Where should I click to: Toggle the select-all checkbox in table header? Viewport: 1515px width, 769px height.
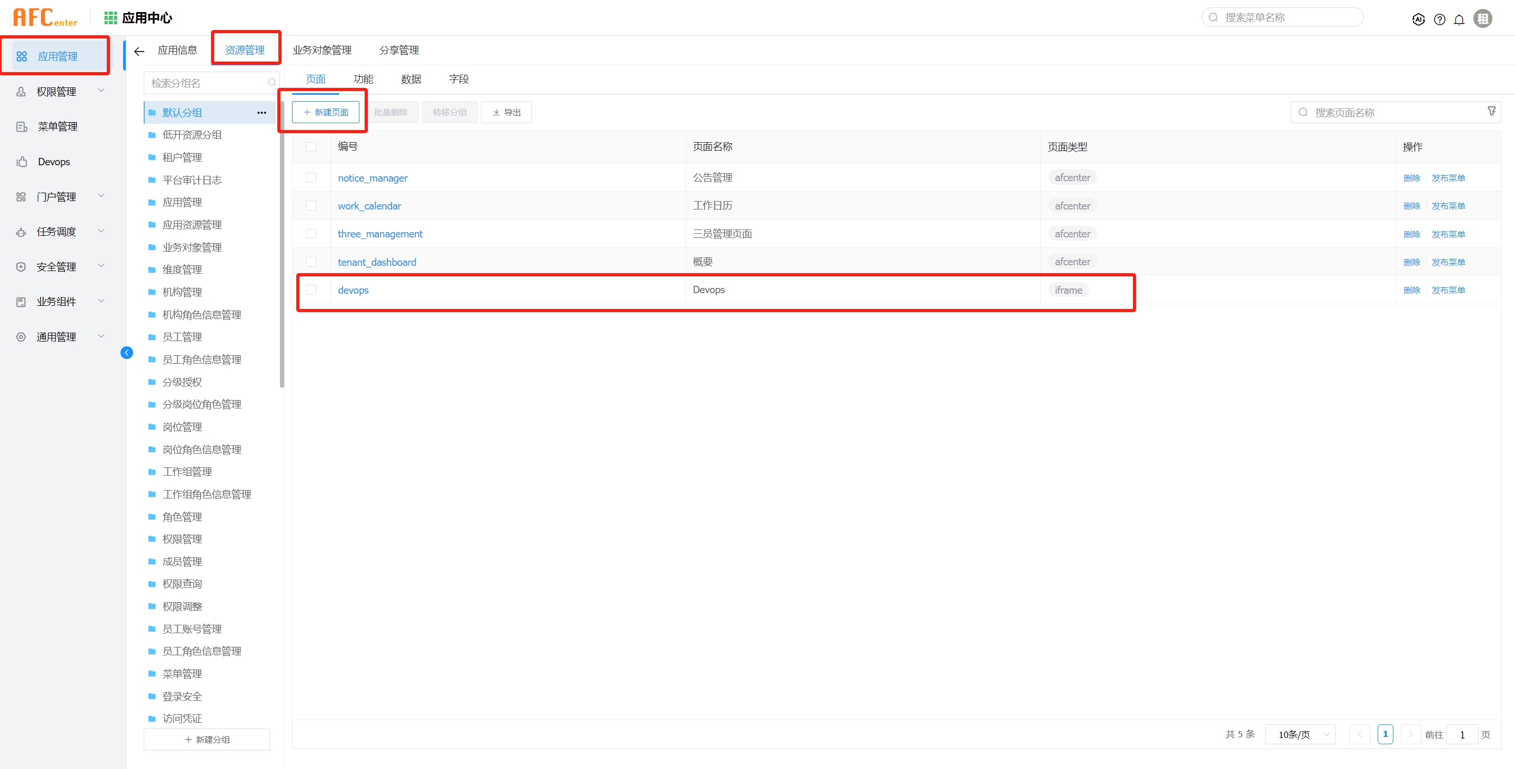click(311, 146)
